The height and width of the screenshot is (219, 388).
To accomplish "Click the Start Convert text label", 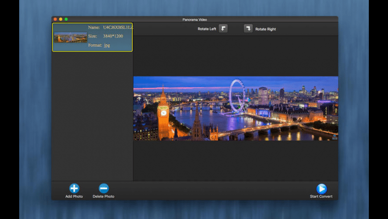I will point(321,196).
